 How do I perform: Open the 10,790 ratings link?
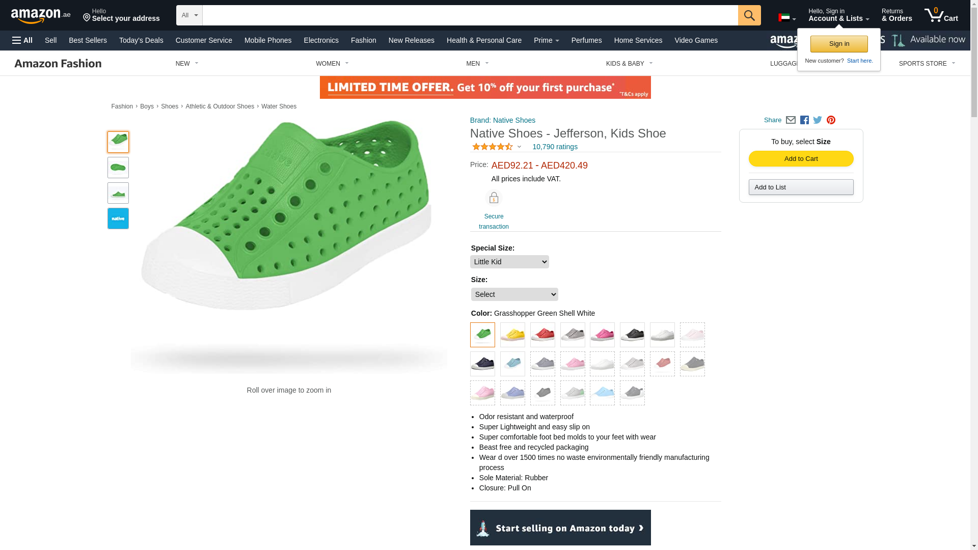coord(555,147)
